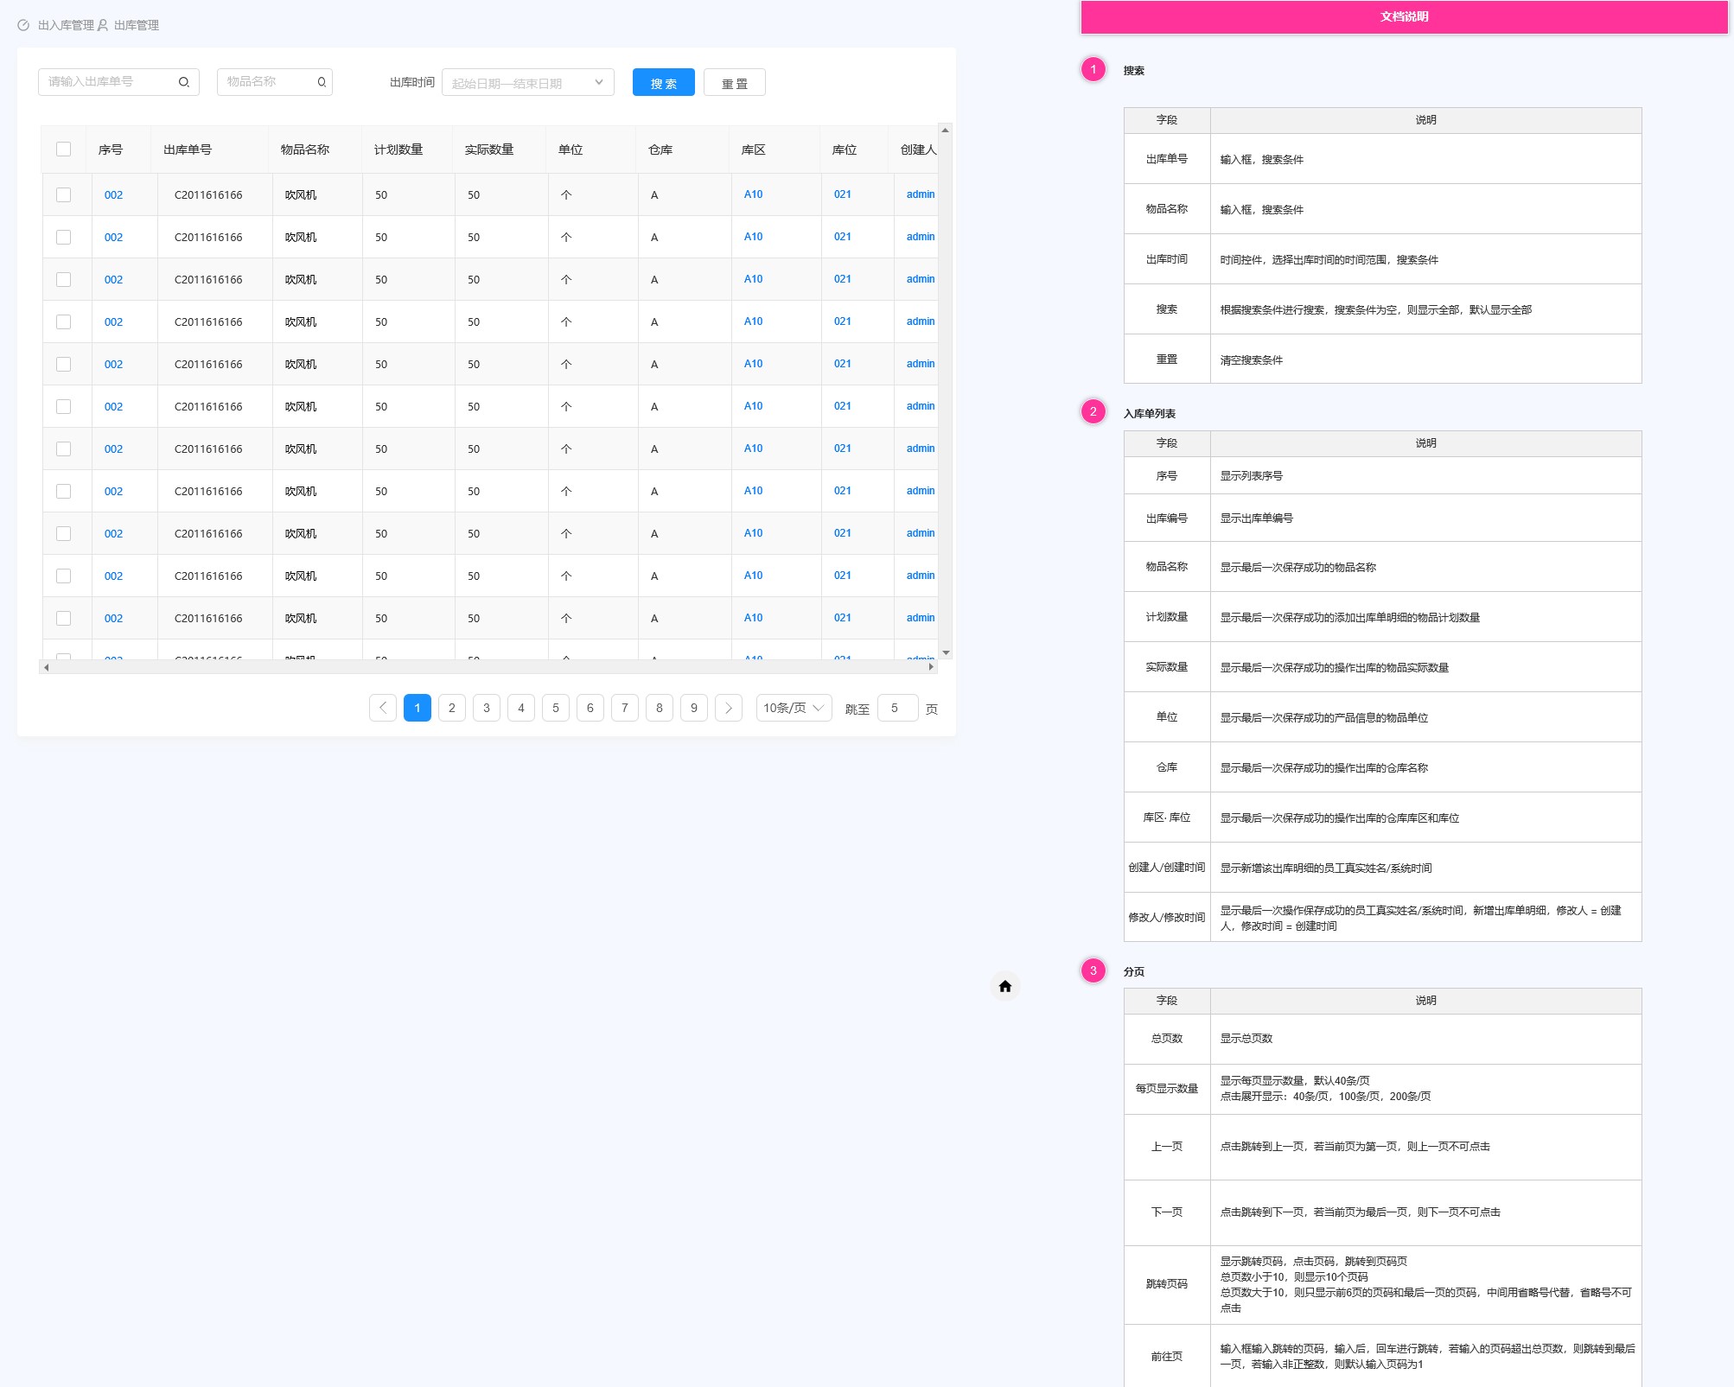Check the first table row checkbox
The width and height of the screenshot is (1734, 1387).
click(x=63, y=194)
